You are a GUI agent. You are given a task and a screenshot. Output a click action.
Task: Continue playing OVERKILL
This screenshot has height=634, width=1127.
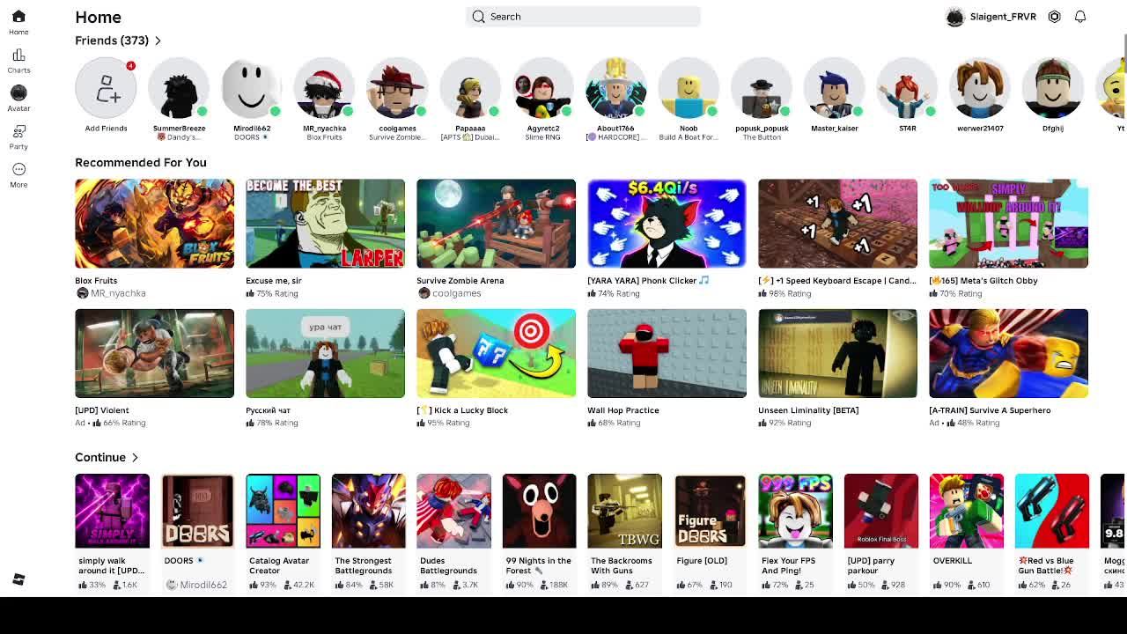(966, 511)
